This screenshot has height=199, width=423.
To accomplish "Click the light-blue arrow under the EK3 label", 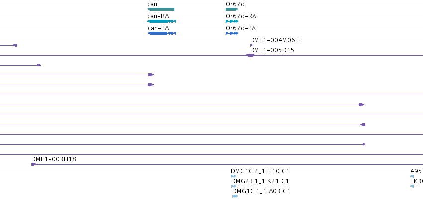I will pos(412,186).
